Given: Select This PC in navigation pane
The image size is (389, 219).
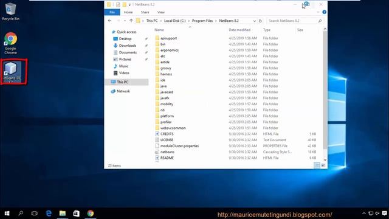Looking at the screenshot, I should pyautogui.click(x=127, y=82).
